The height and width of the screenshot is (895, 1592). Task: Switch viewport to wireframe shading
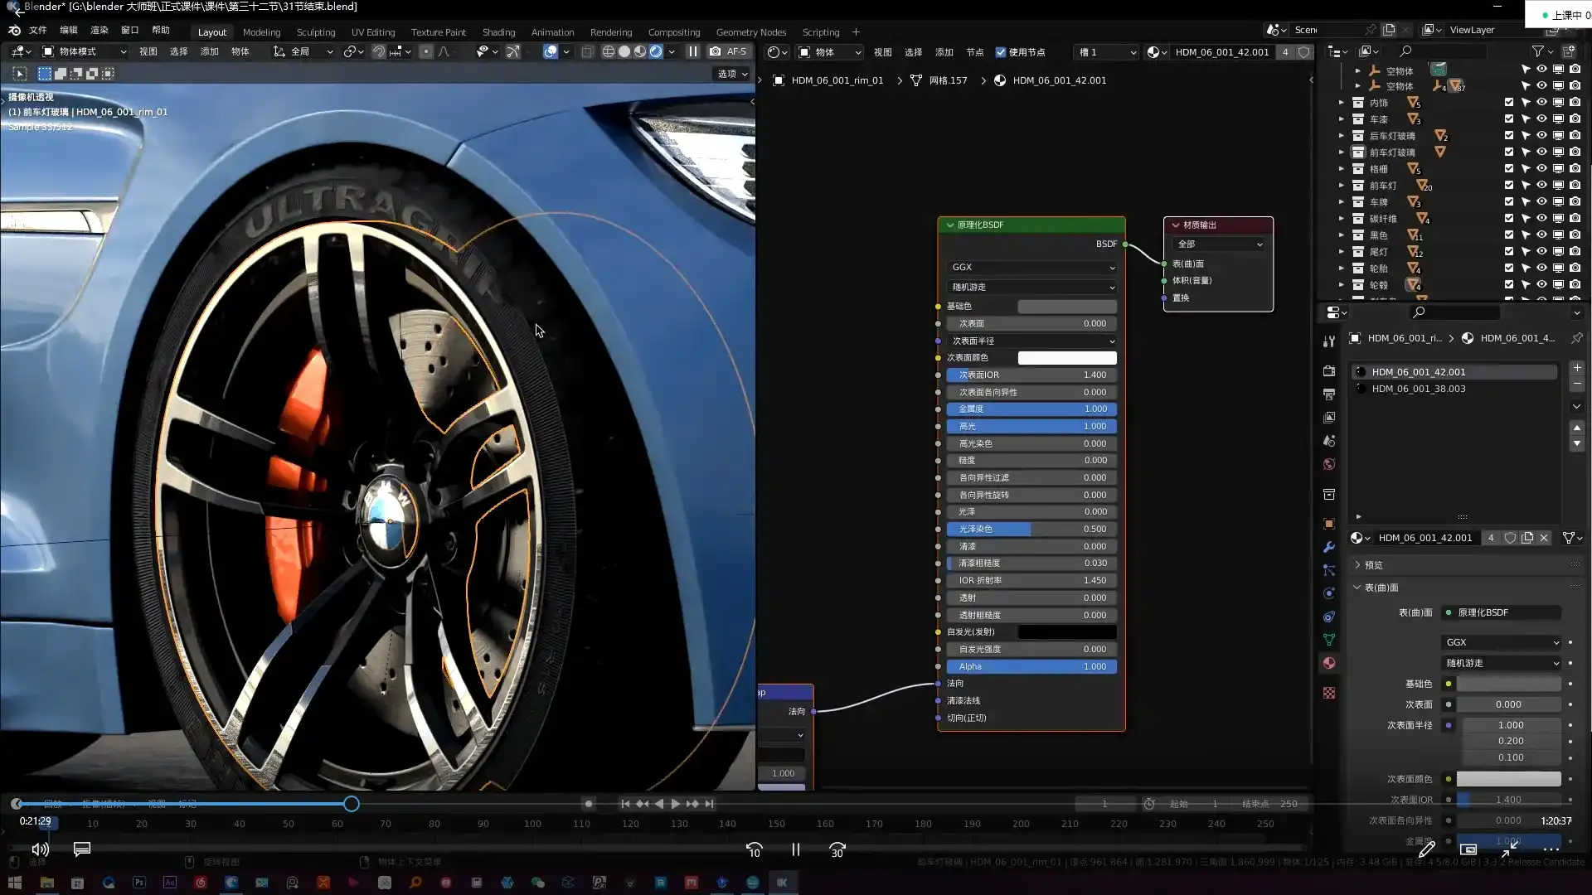608,51
